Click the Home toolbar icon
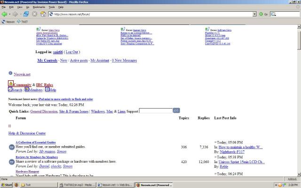Screen dimensions: 301x188 pyautogui.click(x=43, y=14)
